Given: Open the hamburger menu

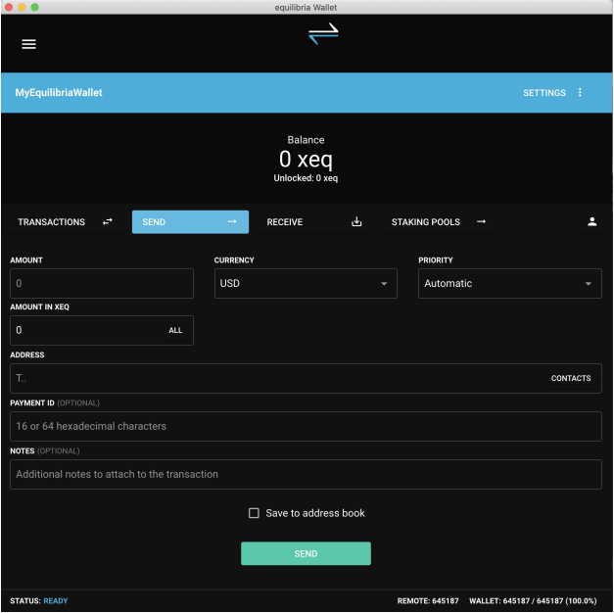Looking at the screenshot, I should 28,44.
